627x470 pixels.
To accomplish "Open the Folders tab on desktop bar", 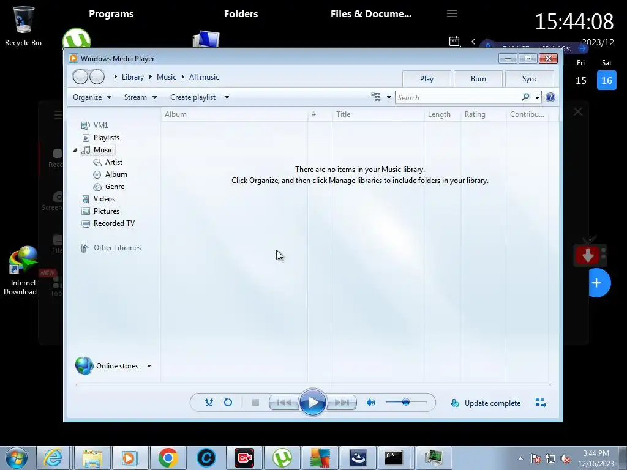I will point(241,13).
